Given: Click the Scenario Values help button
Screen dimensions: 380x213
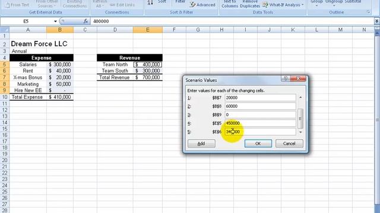Looking at the screenshot, I should pyautogui.click(x=286, y=79).
